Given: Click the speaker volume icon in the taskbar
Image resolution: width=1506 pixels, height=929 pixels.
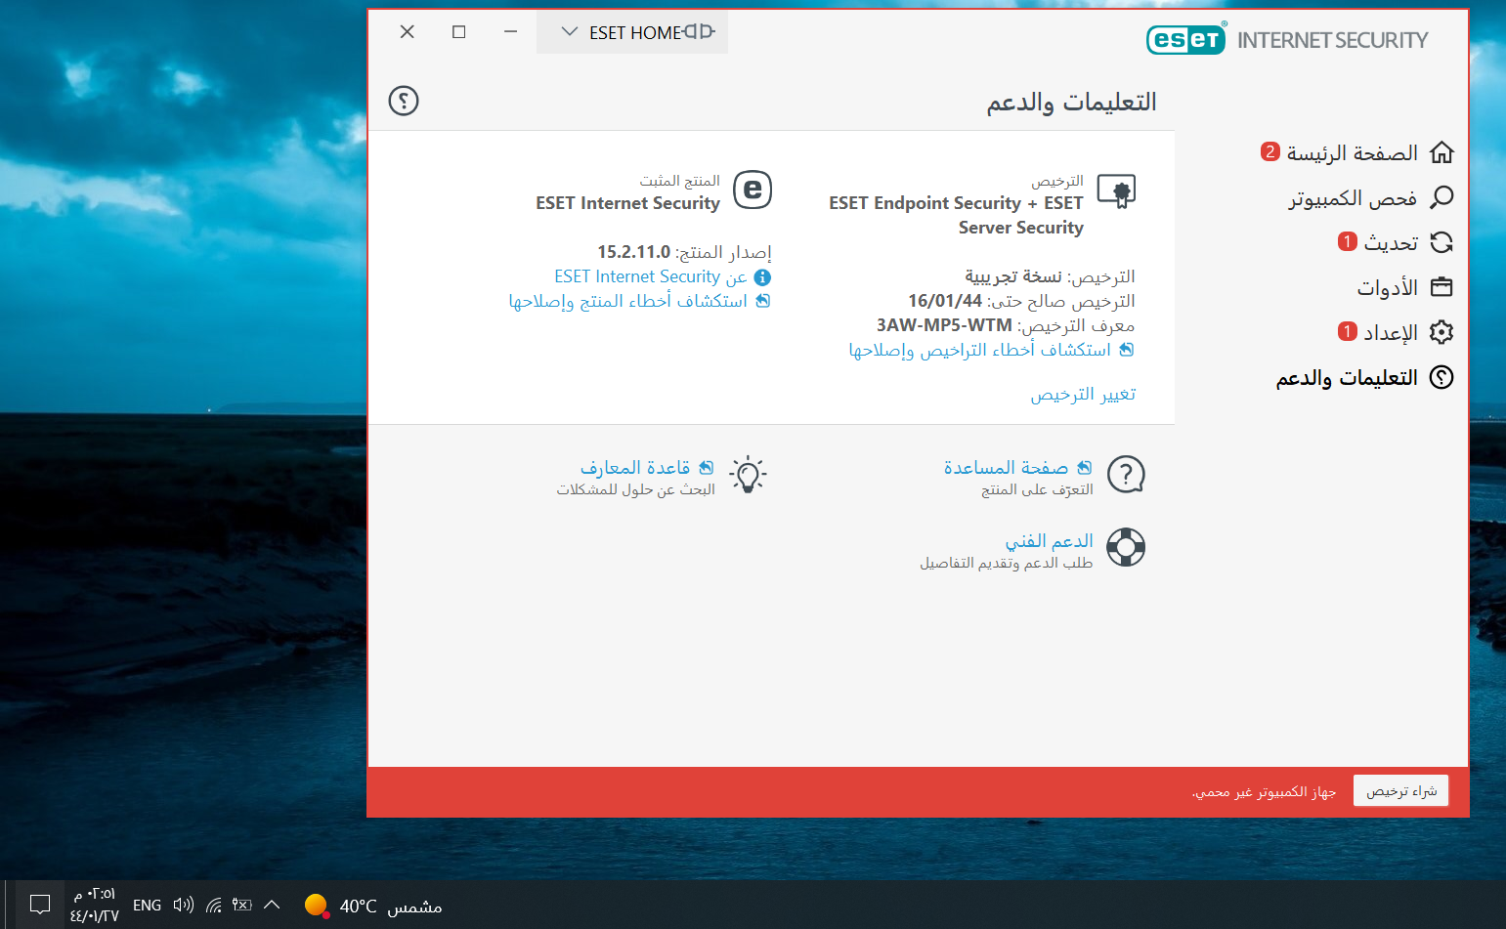Looking at the screenshot, I should coord(183,905).
